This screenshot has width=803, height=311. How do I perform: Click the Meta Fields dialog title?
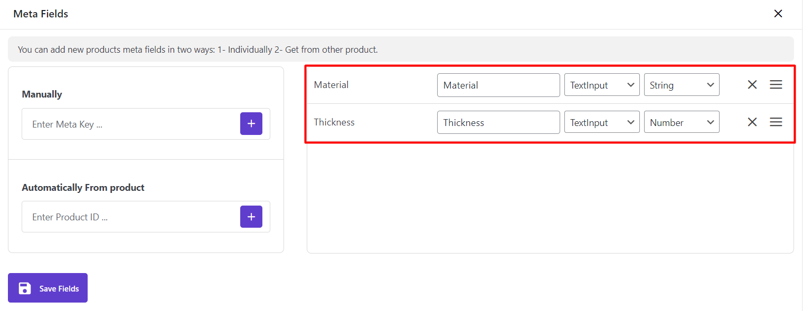click(41, 14)
